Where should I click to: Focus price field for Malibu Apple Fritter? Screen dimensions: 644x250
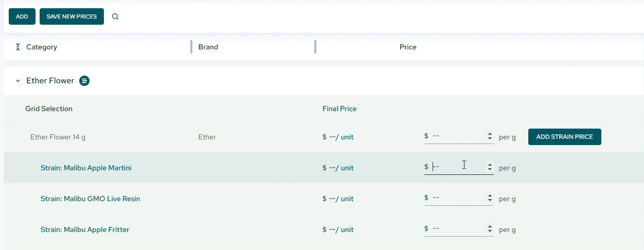[459, 229]
